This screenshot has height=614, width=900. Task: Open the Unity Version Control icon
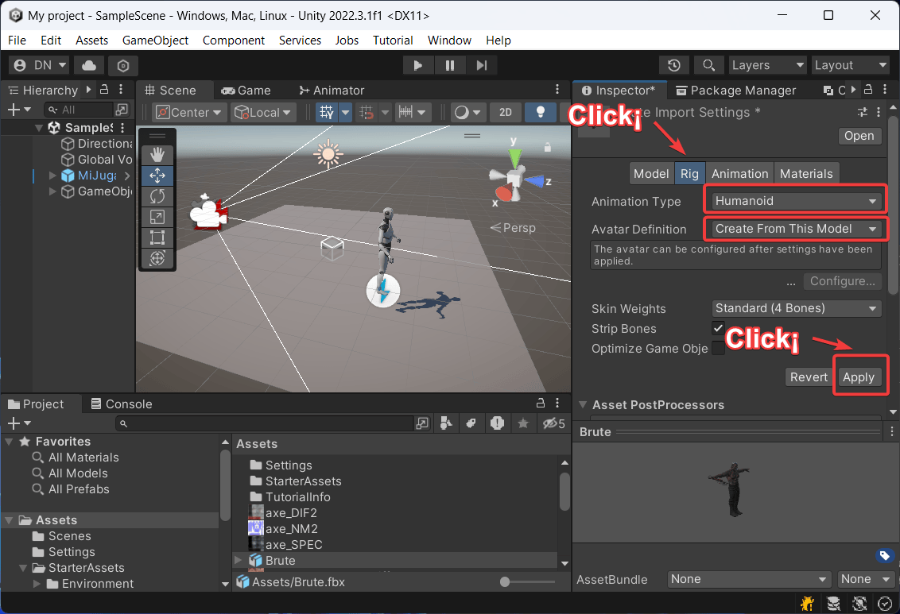[123, 65]
